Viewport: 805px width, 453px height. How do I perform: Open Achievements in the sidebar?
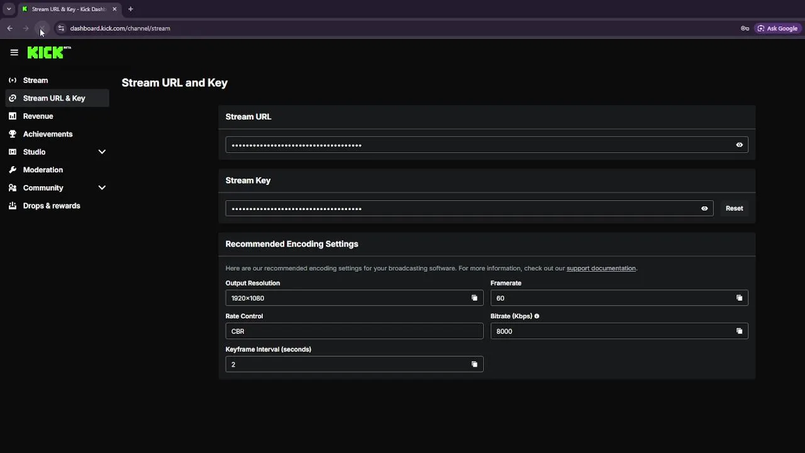[47, 134]
